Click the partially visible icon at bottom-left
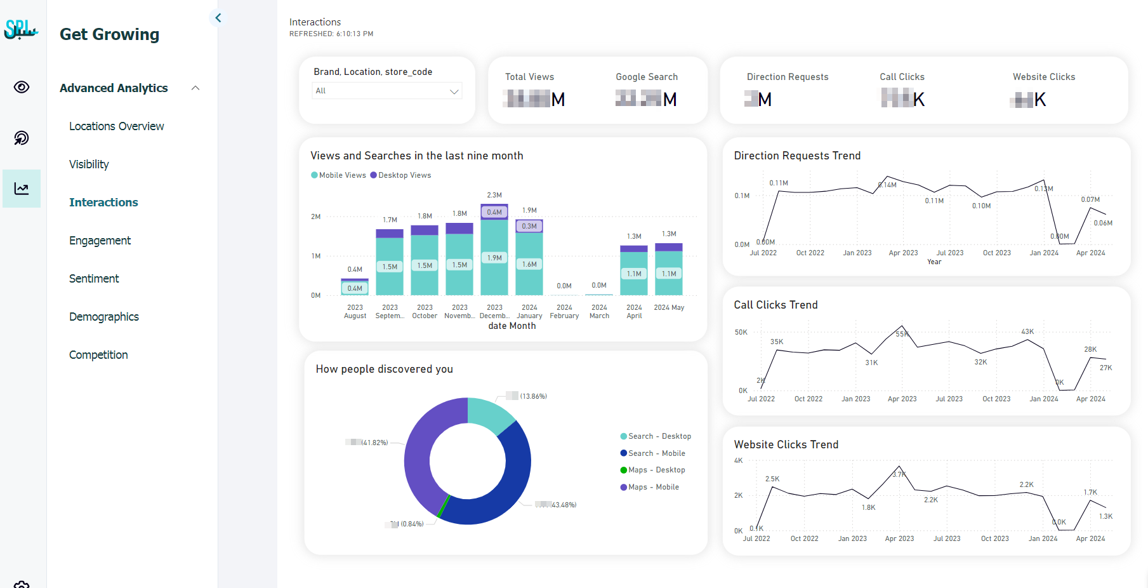 coord(22,584)
